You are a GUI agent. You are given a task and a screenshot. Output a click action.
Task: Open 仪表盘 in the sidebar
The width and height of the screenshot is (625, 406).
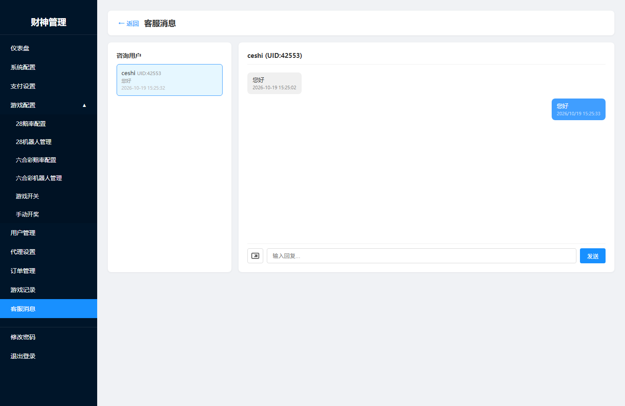pos(49,48)
